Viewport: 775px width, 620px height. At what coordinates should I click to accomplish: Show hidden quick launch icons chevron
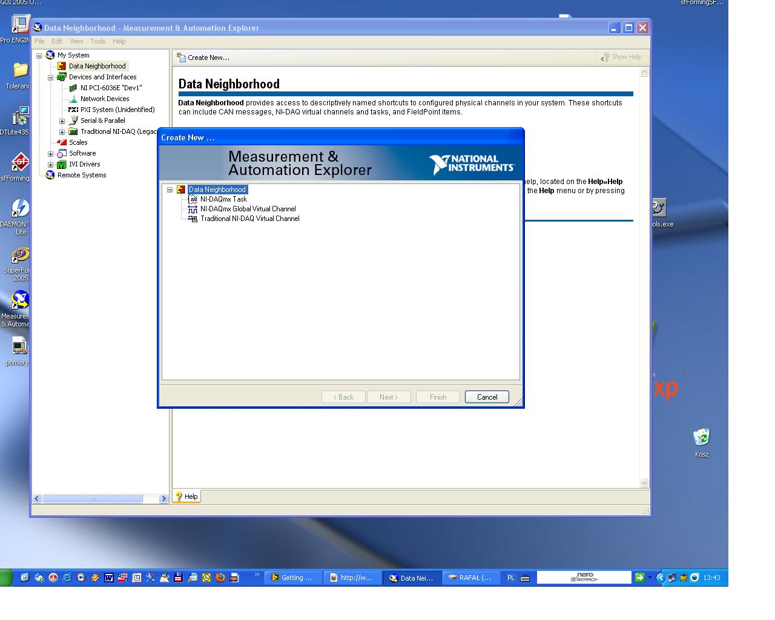(x=257, y=575)
